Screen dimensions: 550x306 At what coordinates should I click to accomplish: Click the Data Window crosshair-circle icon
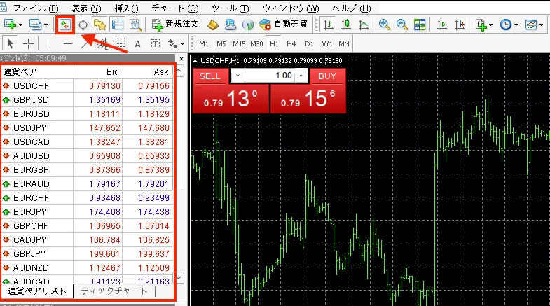[83, 25]
